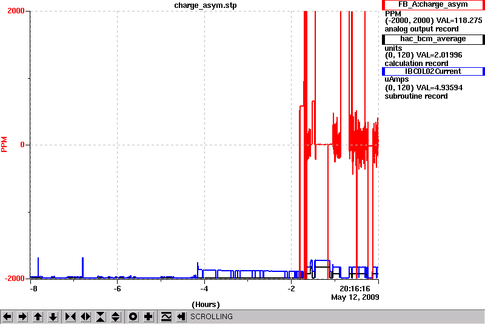Image resolution: width=485 pixels, height=324 pixels.
Task: Zoom in vertically with hourglass-shaped icon
Action: [x=101, y=317]
